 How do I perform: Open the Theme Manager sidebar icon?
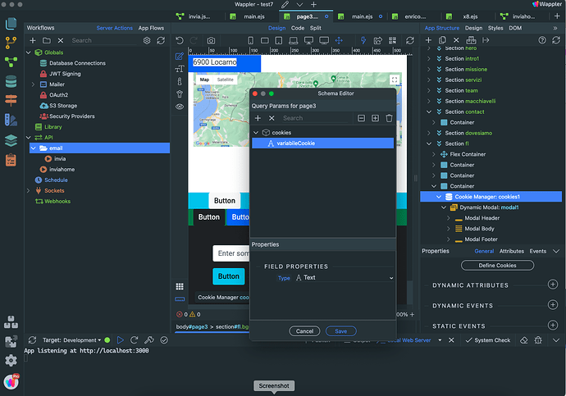pos(11,120)
